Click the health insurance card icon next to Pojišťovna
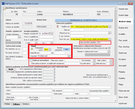This screenshot has height=109, width=135. coord(57,27)
